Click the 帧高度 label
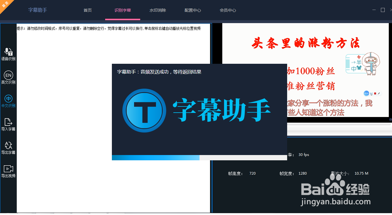 pos(236,173)
